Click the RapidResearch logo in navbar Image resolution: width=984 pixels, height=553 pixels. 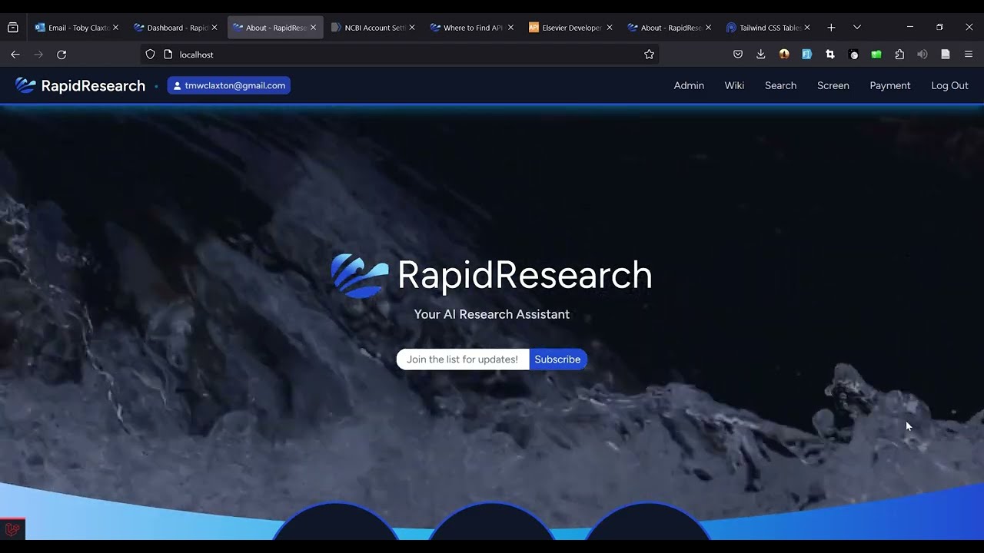pos(80,86)
